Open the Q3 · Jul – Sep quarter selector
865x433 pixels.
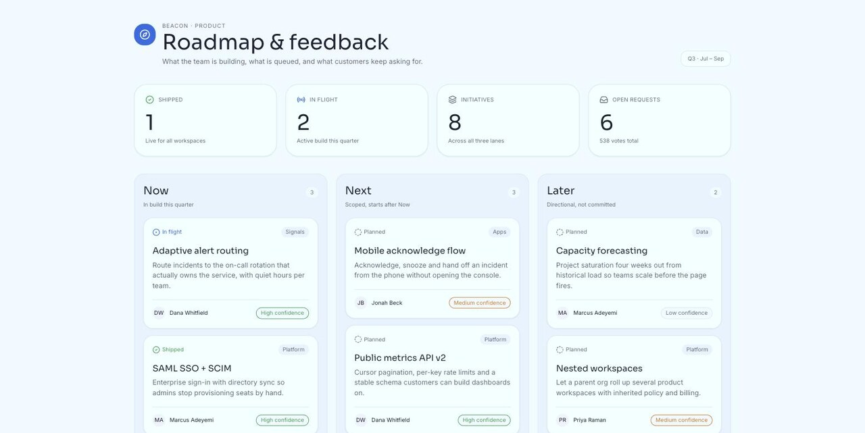coord(706,59)
